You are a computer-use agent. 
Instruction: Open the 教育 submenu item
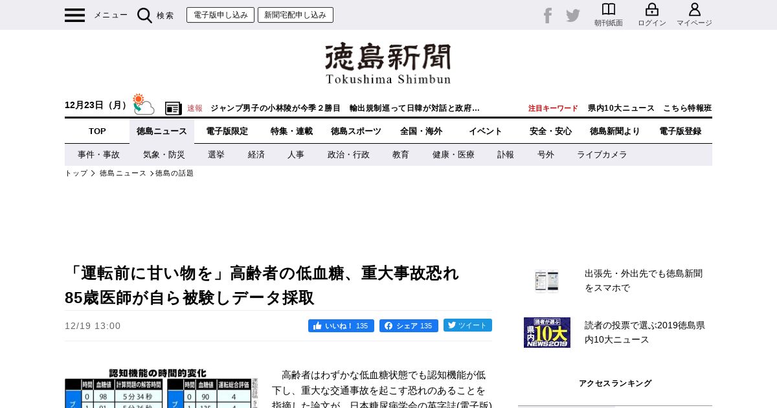coord(401,155)
